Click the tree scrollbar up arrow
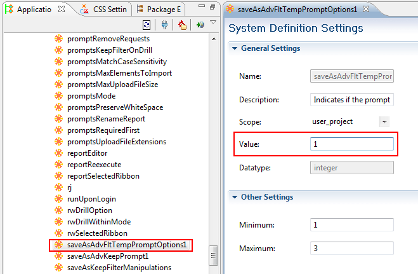418x274 pixels. click(214, 39)
